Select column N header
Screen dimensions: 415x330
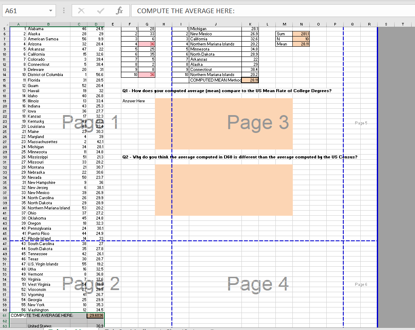tap(301, 24)
